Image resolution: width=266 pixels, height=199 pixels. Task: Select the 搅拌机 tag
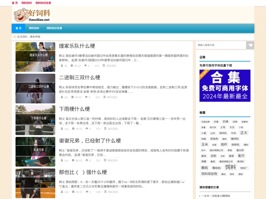(x=223, y=133)
